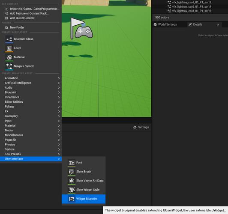Screen dimensions: 228x214
Task: Pick the Slate Widget Style icon
Action: coord(72,190)
